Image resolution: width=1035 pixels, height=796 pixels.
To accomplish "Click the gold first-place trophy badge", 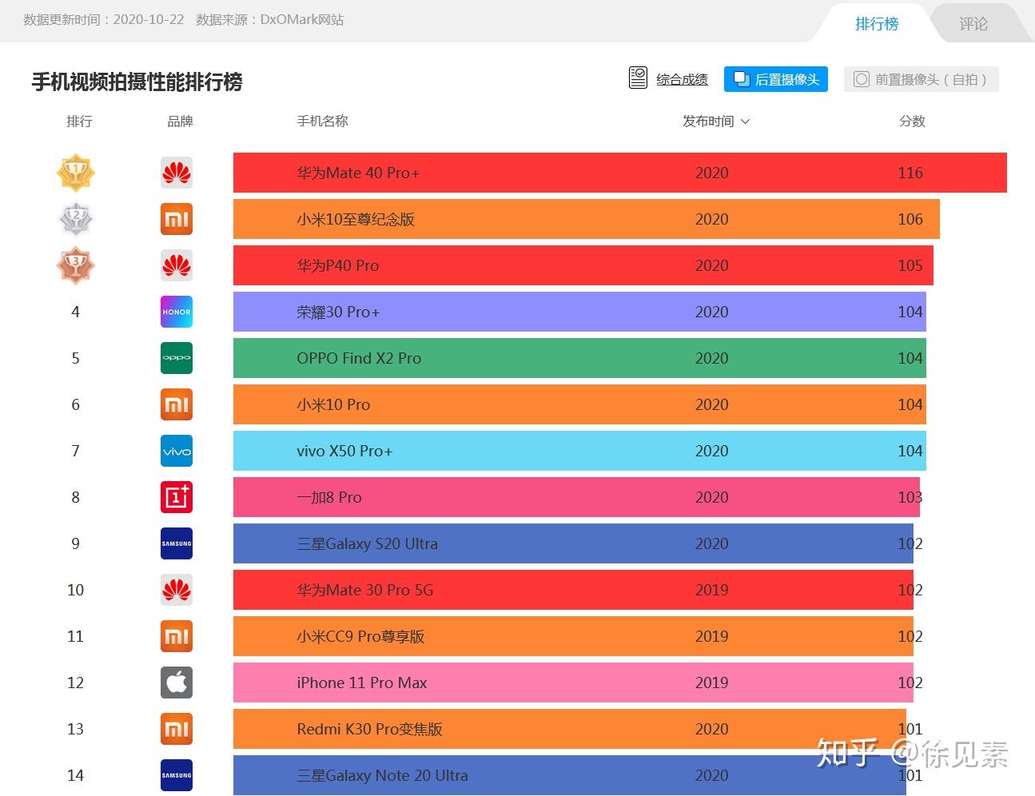I will [76, 173].
